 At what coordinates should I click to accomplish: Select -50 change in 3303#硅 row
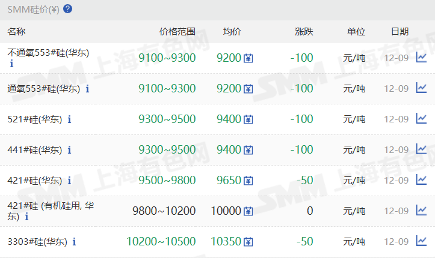pyautogui.click(x=304, y=241)
